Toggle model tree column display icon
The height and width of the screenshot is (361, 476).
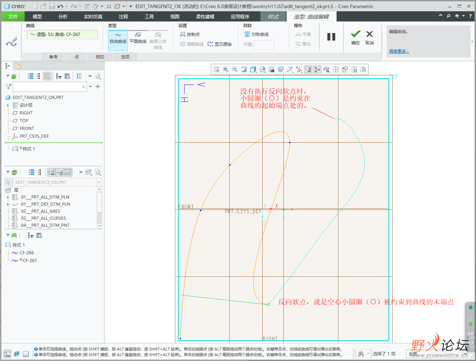coord(47,76)
